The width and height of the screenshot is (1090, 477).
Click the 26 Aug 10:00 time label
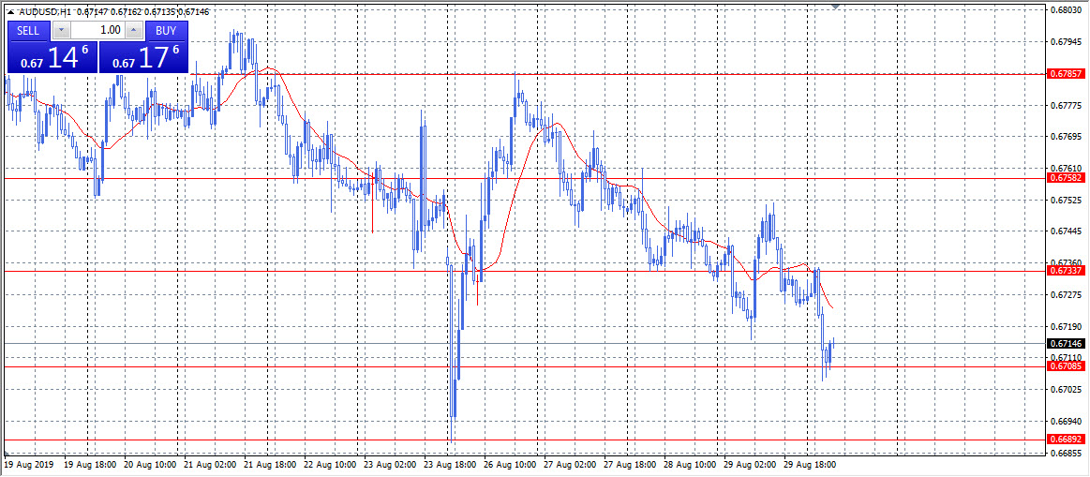[x=512, y=463]
